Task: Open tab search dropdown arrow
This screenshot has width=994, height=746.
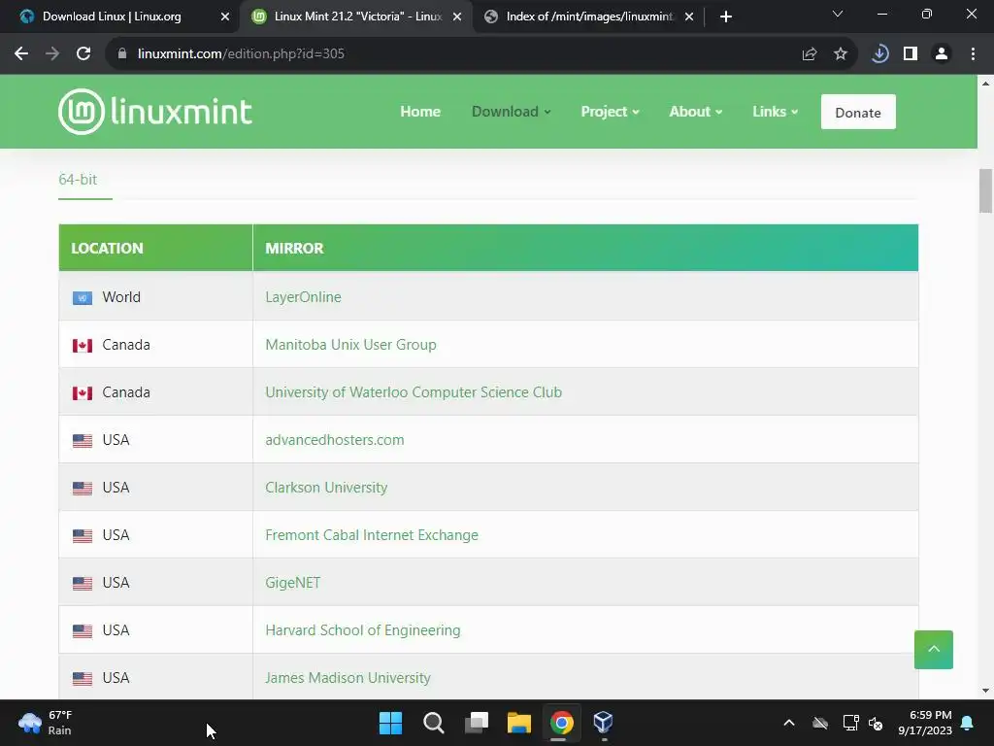Action: [x=838, y=14]
